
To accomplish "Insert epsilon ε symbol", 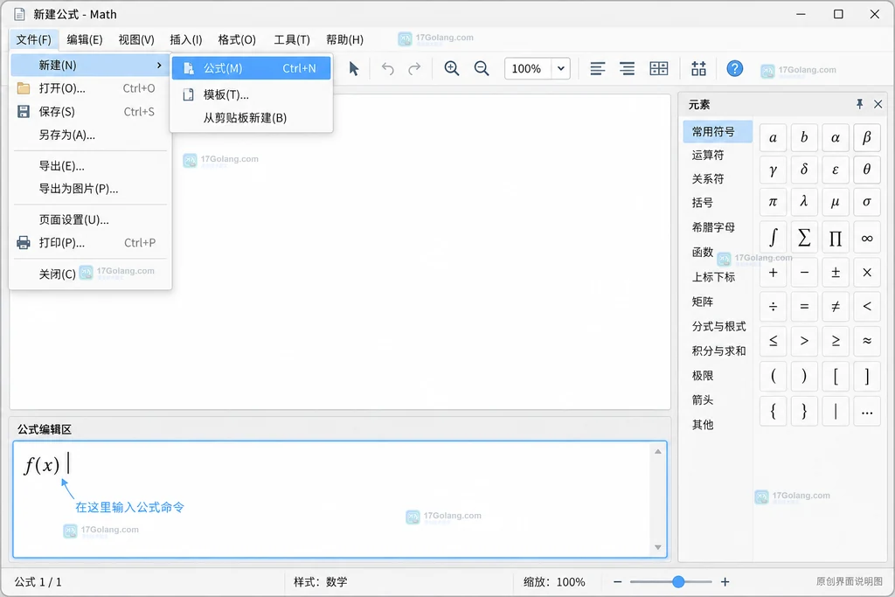I will click(x=836, y=170).
